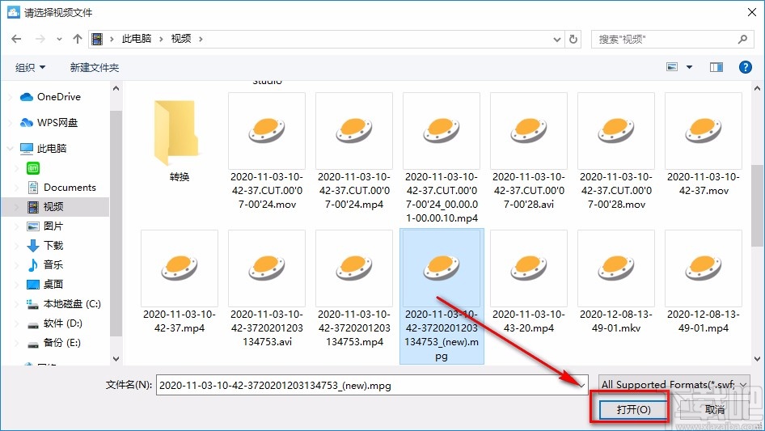Select file 42-37.CUT.00'07-00'24.mp4
Viewport: 765px width, 431px height.
pyautogui.click(x=354, y=151)
